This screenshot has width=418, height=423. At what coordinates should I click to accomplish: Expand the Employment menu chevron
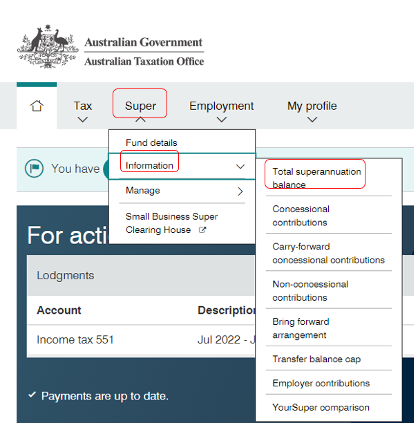pyautogui.click(x=221, y=120)
